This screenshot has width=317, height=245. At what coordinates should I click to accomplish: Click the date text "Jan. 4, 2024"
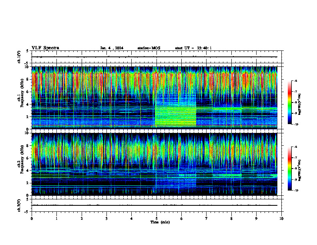click(x=112, y=48)
